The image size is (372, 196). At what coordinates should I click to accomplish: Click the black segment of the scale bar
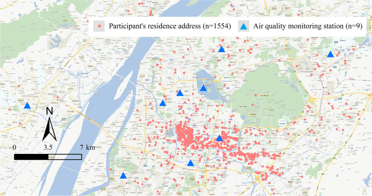tap(31, 157)
